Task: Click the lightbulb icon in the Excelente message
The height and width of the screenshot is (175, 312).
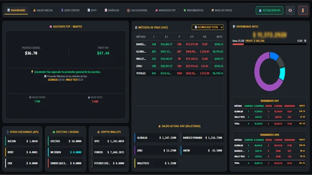Action: (x=32, y=72)
